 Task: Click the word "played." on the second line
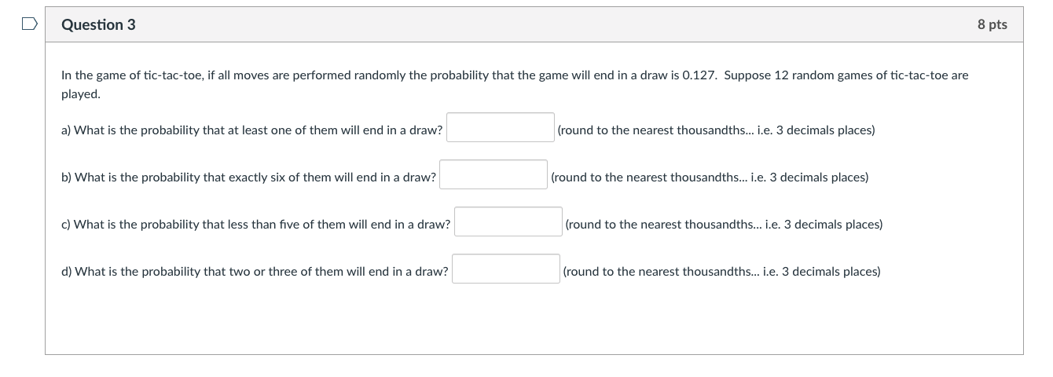81,94
